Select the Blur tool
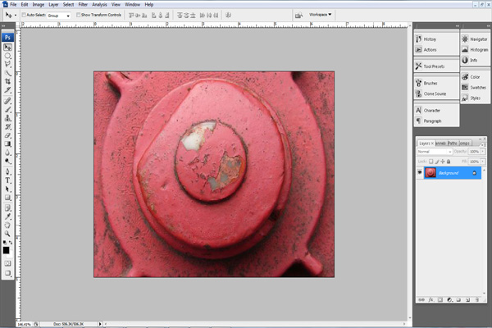Viewport: 492px width, 328px height. (7, 153)
